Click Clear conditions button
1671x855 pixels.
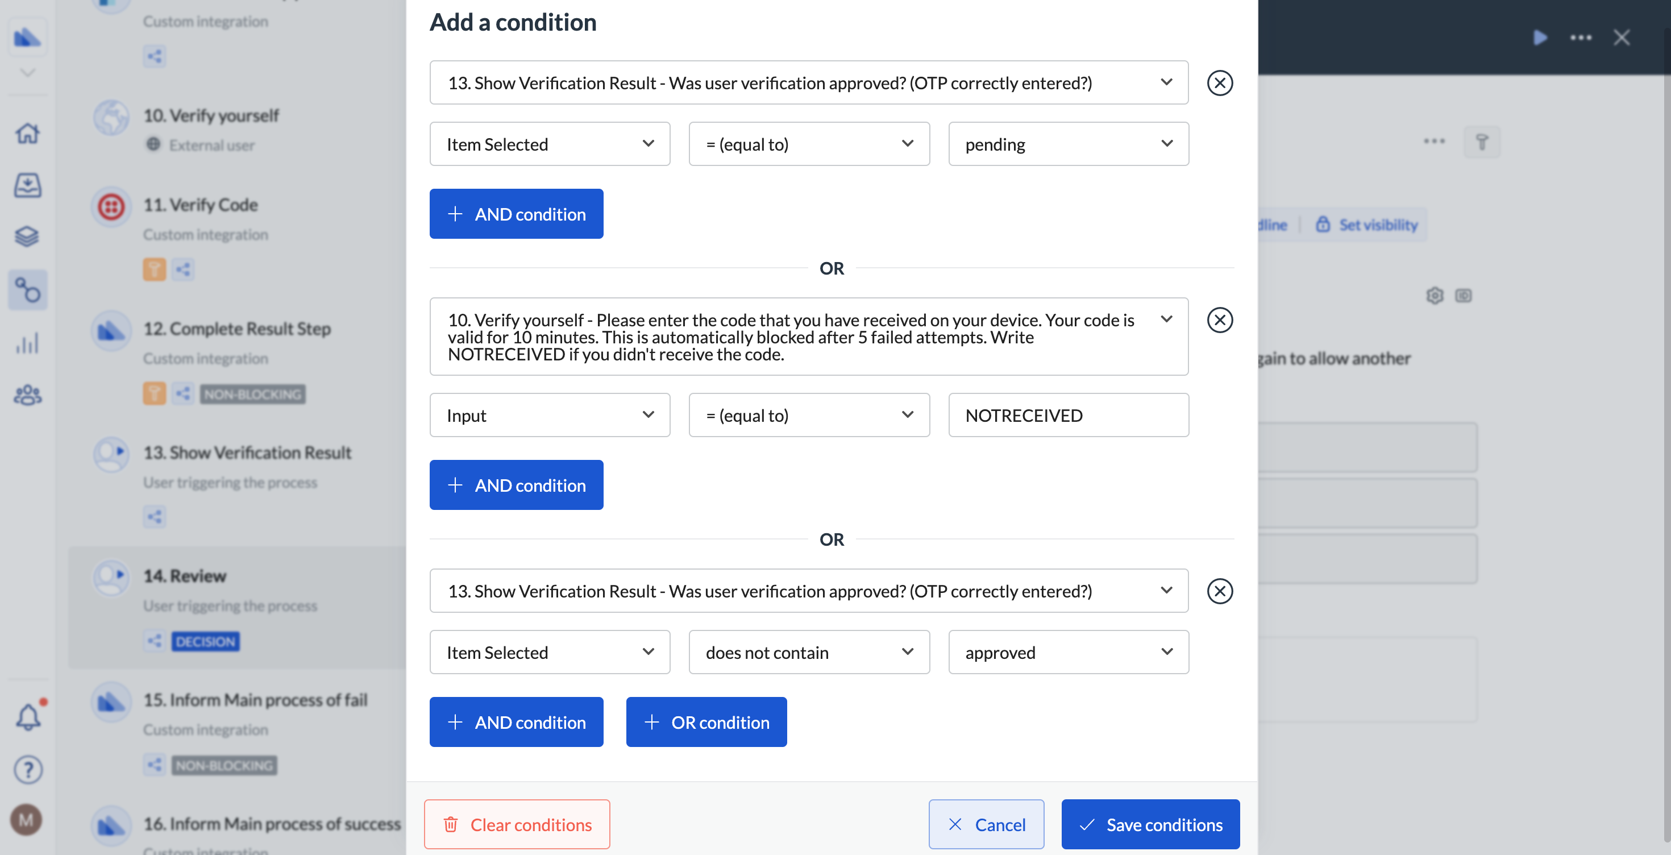tap(516, 824)
